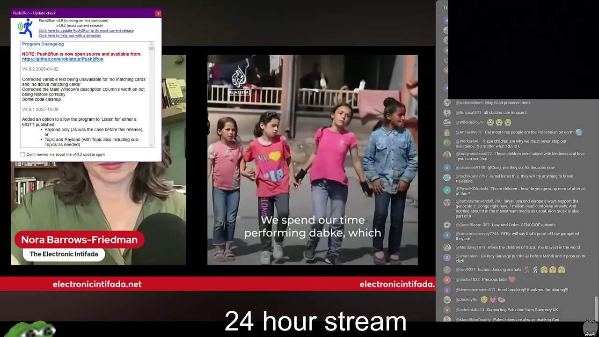The width and height of the screenshot is (599, 337).
Task: Tick the Don't remind me about v4.9.2 checkbox
Action: pos(23,154)
